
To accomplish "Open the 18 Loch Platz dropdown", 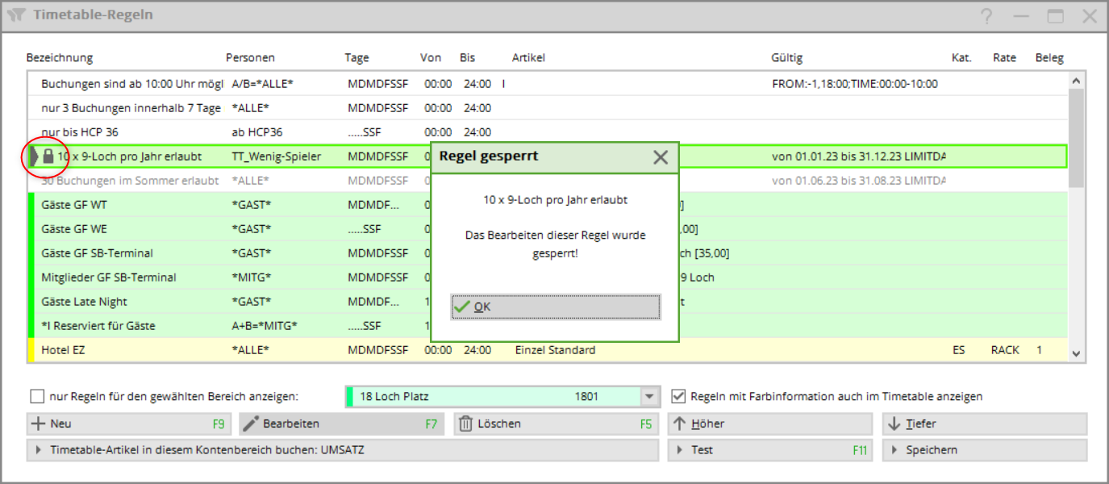I will [x=649, y=397].
